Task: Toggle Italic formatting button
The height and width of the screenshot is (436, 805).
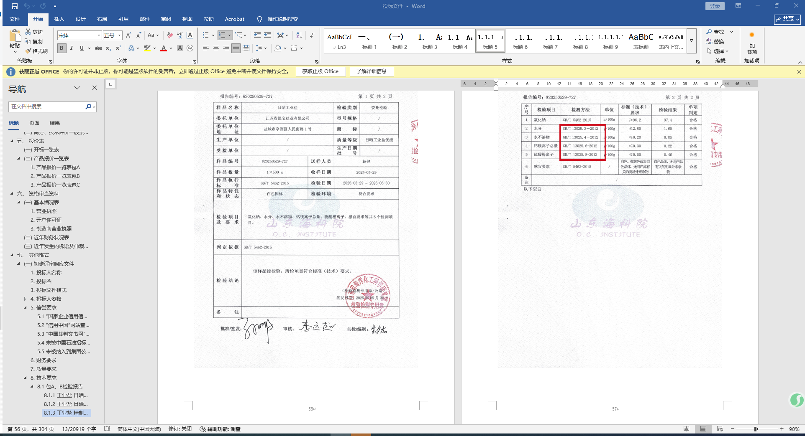Action: 72,48
